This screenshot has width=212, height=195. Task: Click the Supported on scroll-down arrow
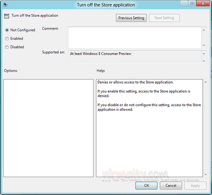[x=204, y=61]
